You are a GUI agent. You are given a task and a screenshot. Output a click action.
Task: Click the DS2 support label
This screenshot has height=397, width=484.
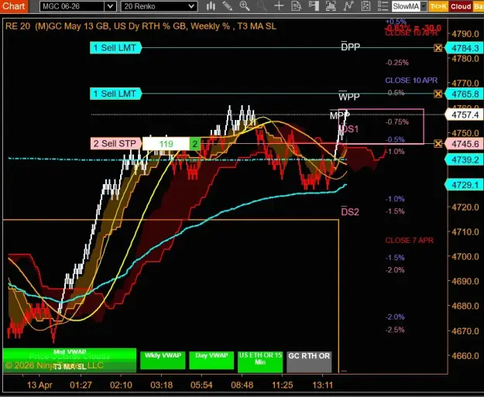tap(350, 211)
